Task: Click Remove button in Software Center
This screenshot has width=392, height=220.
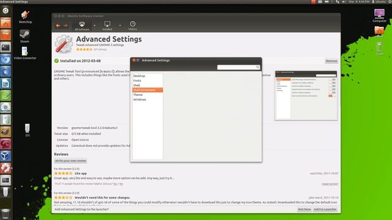Action: (x=331, y=61)
